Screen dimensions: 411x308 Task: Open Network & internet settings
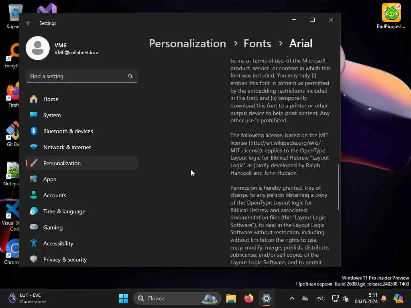tap(82, 147)
